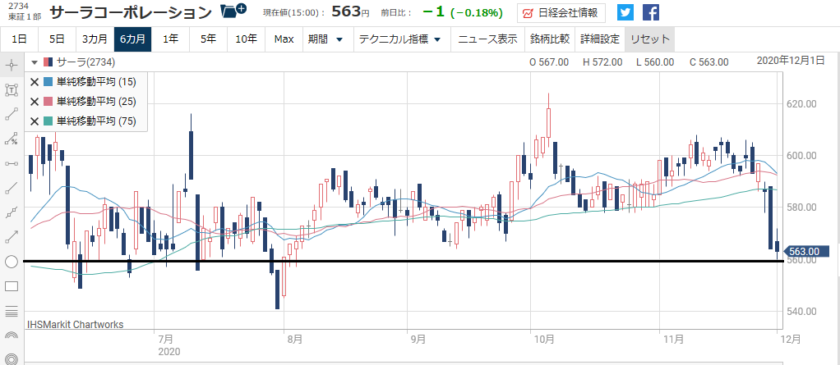Select the concentric circles tool
This screenshot has height=365, width=840.
[x=12, y=358]
